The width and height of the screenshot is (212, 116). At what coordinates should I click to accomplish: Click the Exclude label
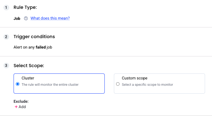pos(21,101)
